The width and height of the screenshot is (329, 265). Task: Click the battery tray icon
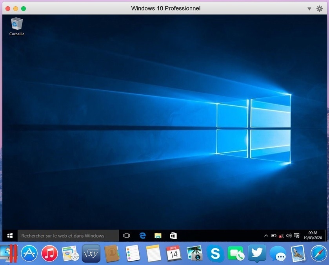pos(274,236)
